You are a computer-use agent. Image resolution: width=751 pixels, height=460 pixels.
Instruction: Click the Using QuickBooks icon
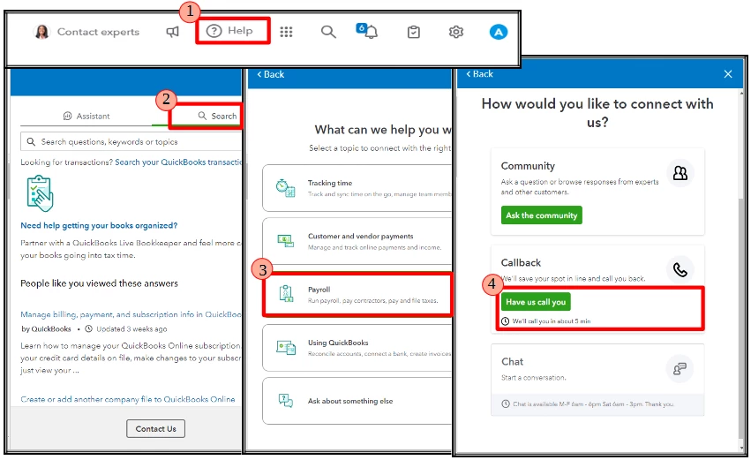(x=286, y=347)
